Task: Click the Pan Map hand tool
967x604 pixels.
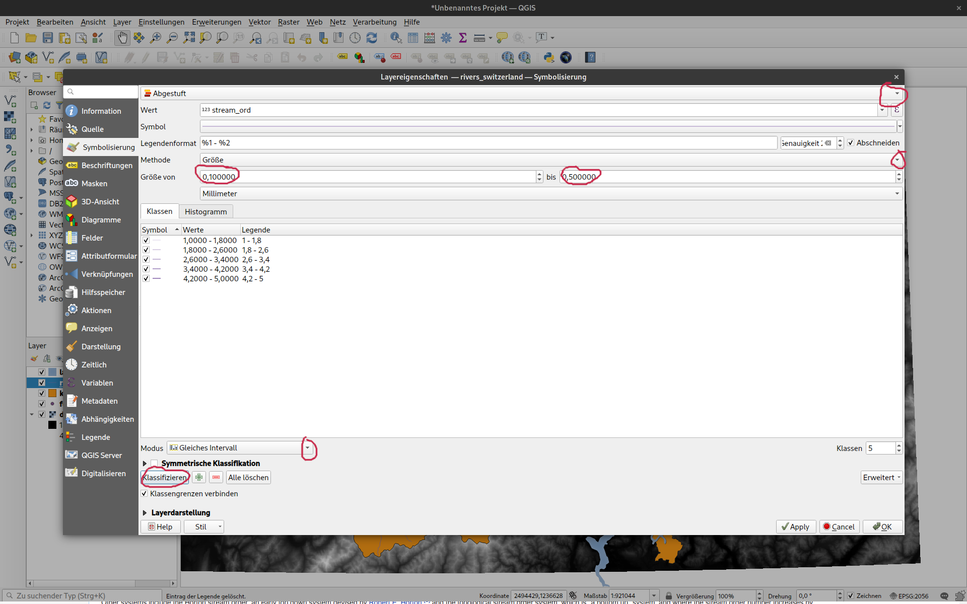Action: coord(122,38)
